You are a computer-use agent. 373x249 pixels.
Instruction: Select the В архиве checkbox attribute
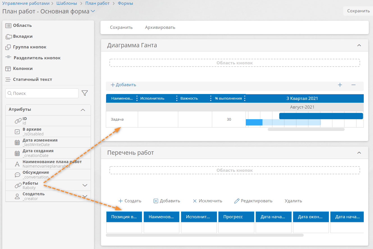click(48, 131)
